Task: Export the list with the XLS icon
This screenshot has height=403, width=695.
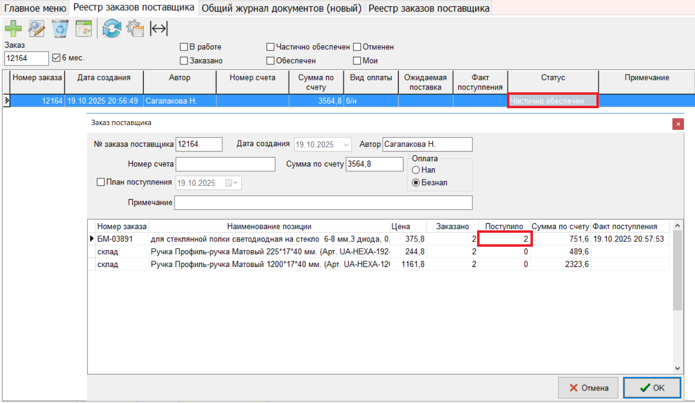Action: coord(83,29)
